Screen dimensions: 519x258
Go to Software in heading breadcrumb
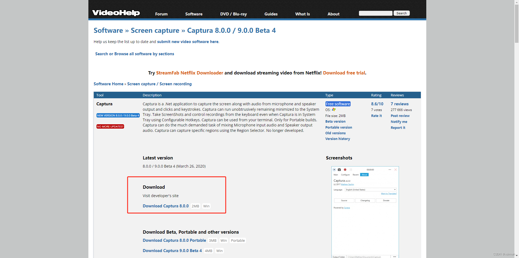(108, 30)
